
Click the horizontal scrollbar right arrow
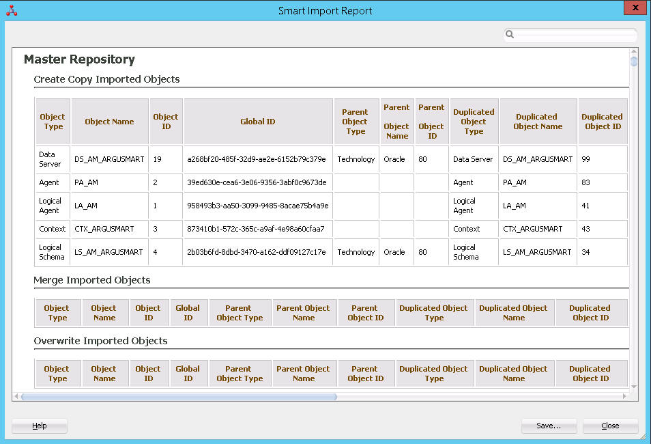click(x=624, y=397)
